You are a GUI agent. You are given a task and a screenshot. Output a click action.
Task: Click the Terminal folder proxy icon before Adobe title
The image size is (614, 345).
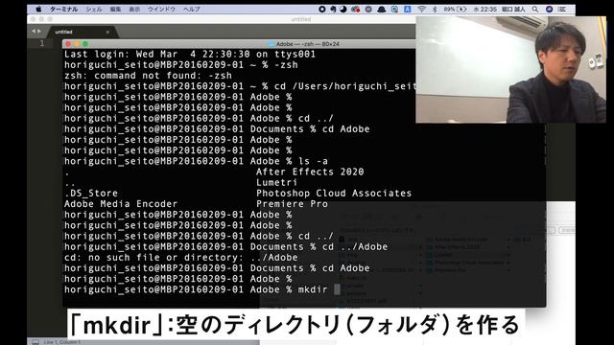[x=271, y=44]
